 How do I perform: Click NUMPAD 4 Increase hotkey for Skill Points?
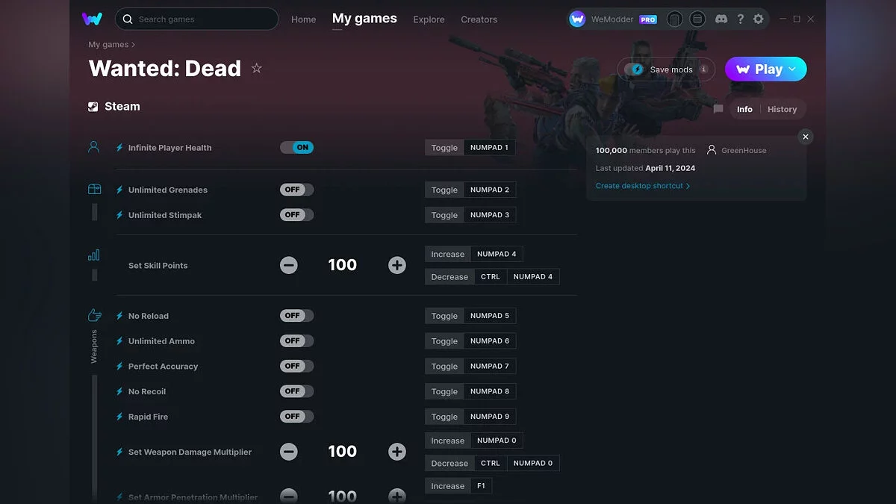pyautogui.click(x=497, y=254)
